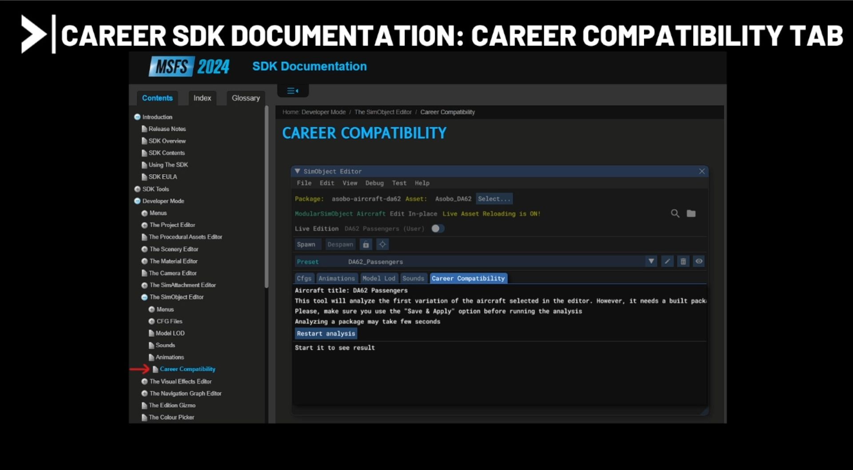Click the Using The SDK page icon
853x470 pixels.
click(x=144, y=165)
